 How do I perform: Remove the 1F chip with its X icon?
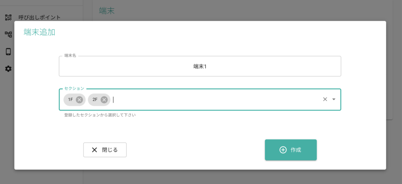[x=79, y=99]
